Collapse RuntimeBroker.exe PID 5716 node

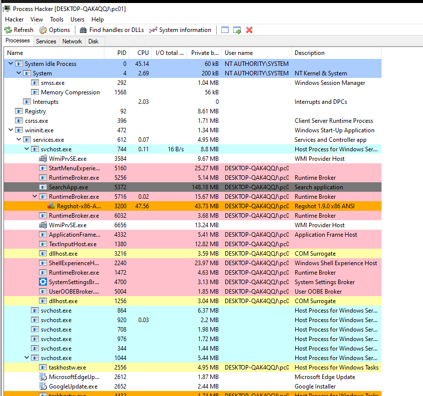tap(34, 196)
